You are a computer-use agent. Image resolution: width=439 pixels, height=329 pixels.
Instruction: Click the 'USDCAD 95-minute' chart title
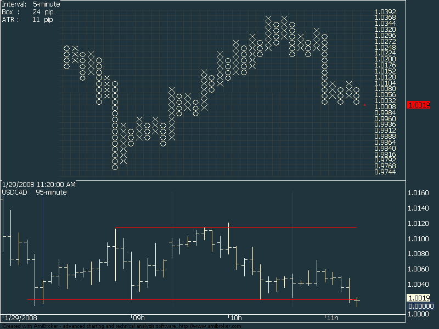(x=34, y=192)
